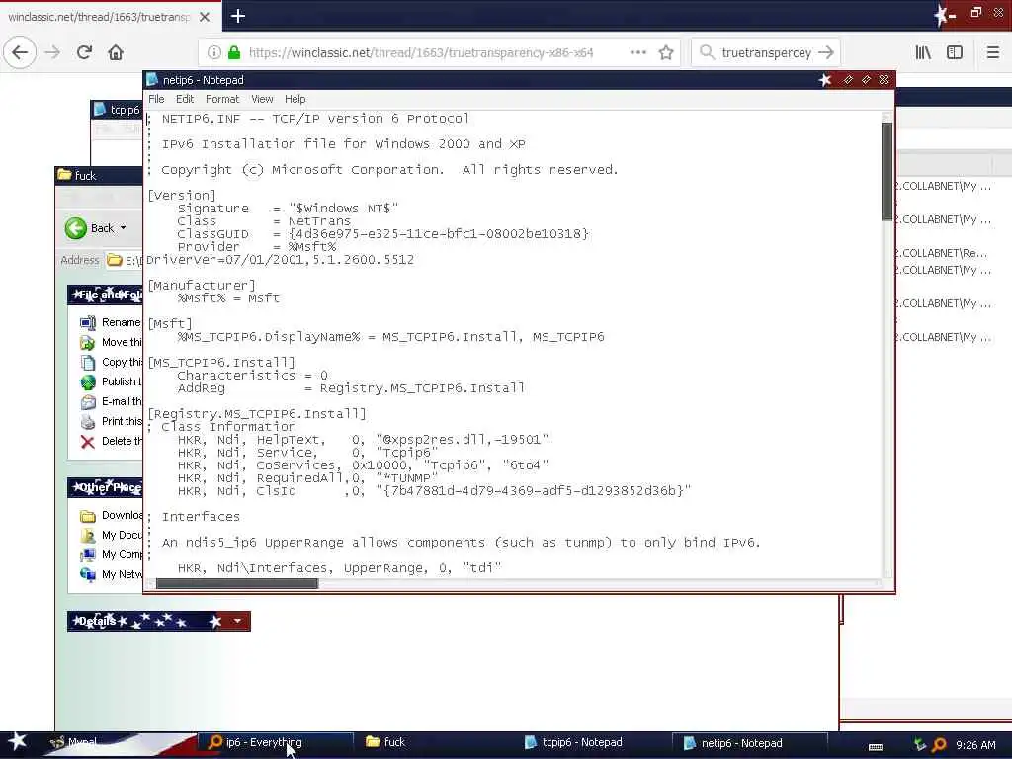1012x759 pixels.
Task: Close the winclassic.net browser tab
Action: pos(205,17)
